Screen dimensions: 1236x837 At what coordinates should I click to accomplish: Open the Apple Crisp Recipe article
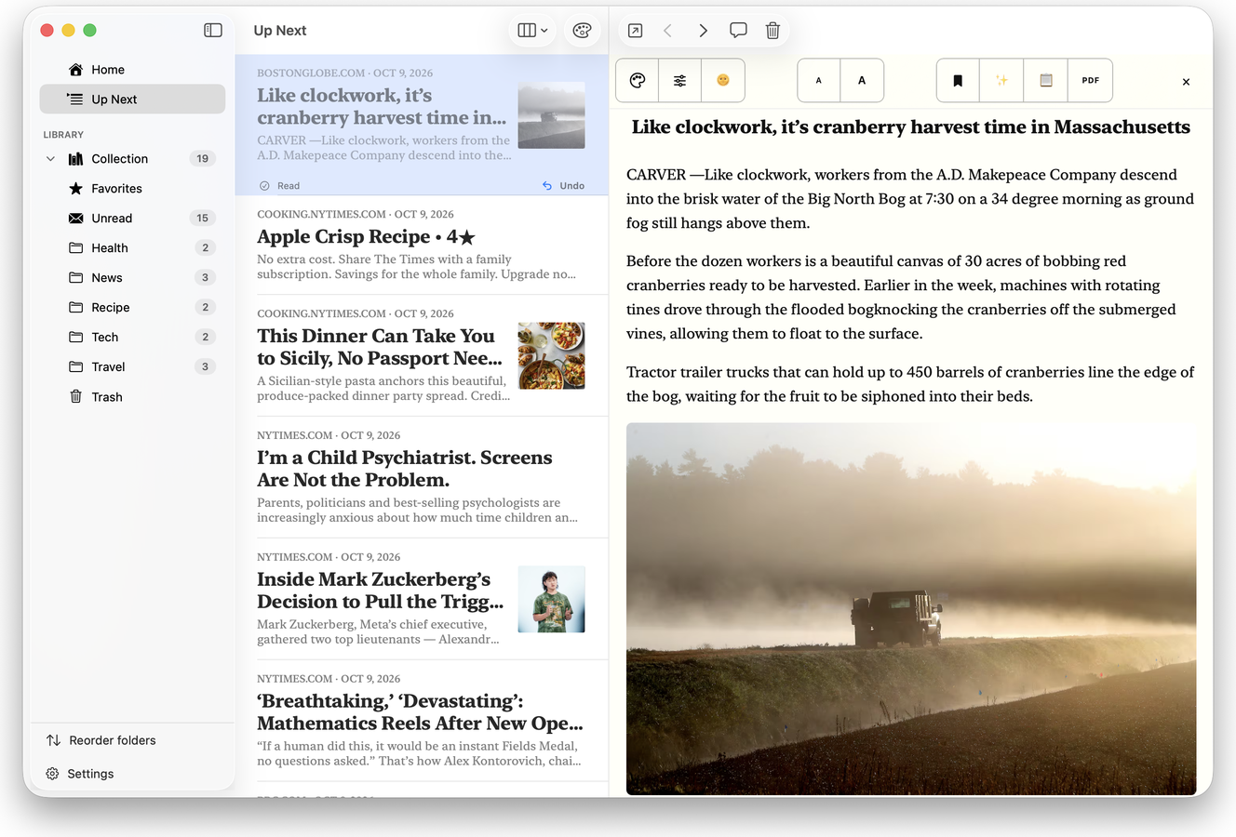coord(422,245)
